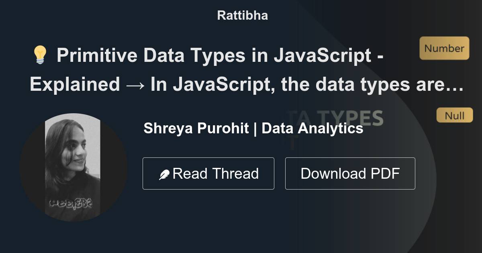Screen dimensions: 482x253
Task: Open the thread by clicking Read Thread
Action: click(208, 173)
